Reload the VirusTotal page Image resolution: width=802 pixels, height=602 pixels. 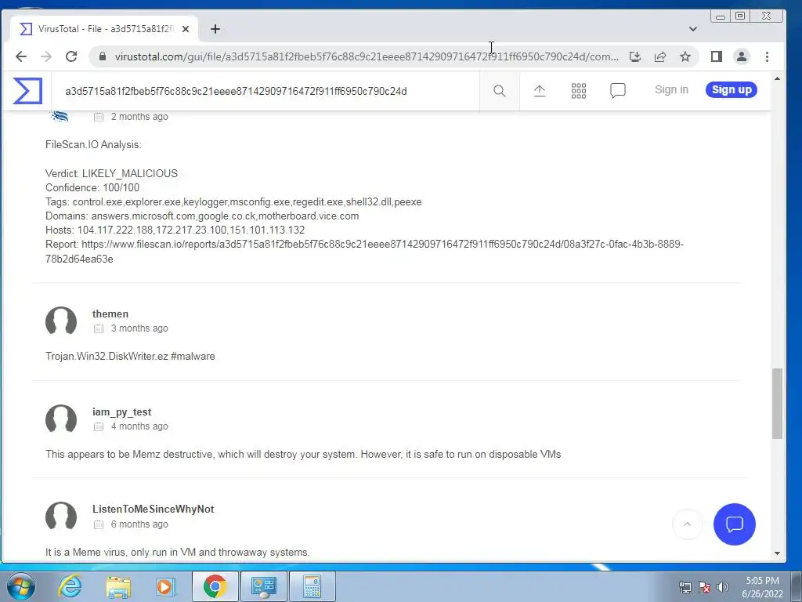[71, 56]
